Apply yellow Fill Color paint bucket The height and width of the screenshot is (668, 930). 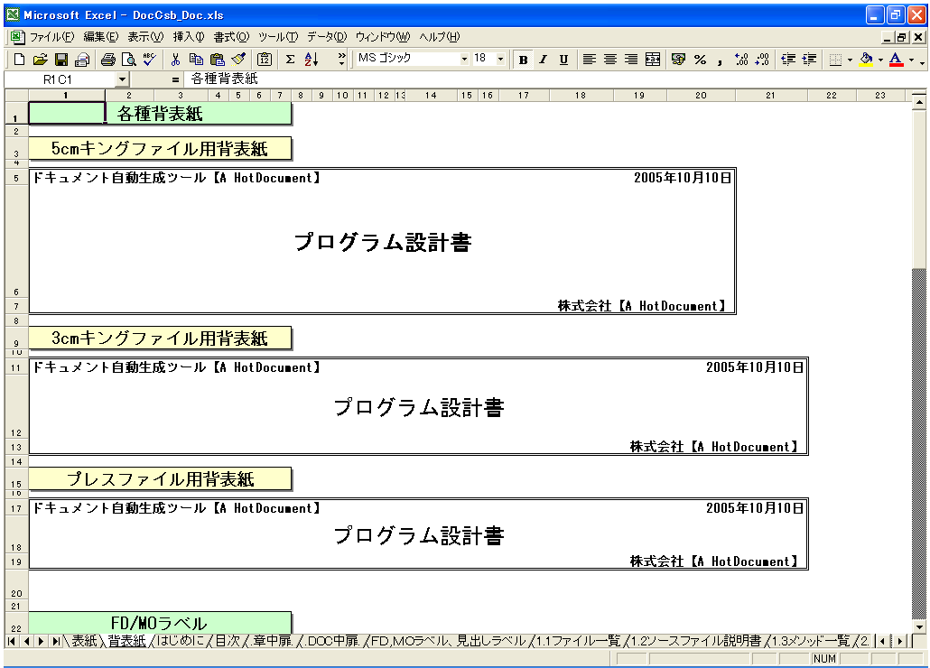point(867,60)
